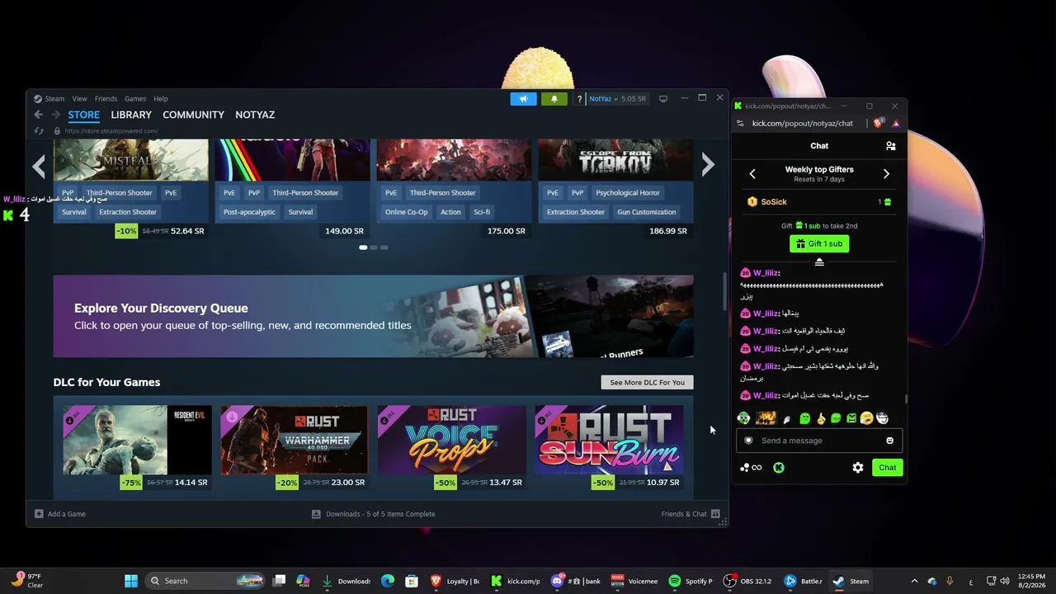
Task: Click Add a Game
Action: pyautogui.click(x=60, y=514)
